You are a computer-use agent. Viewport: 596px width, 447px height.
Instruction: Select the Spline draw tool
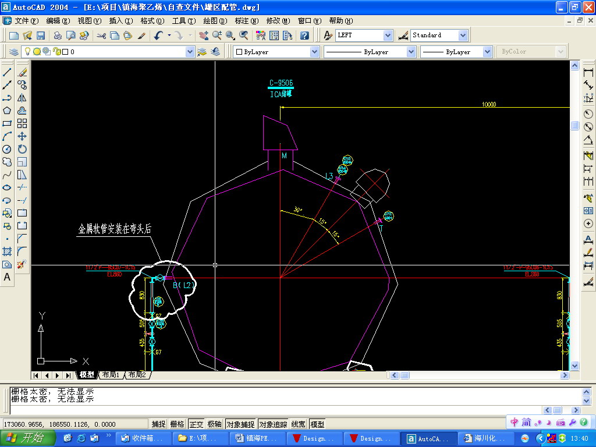point(7,175)
